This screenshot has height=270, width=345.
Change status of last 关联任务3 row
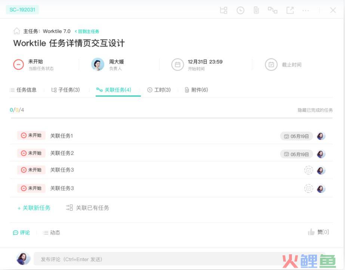31,188
